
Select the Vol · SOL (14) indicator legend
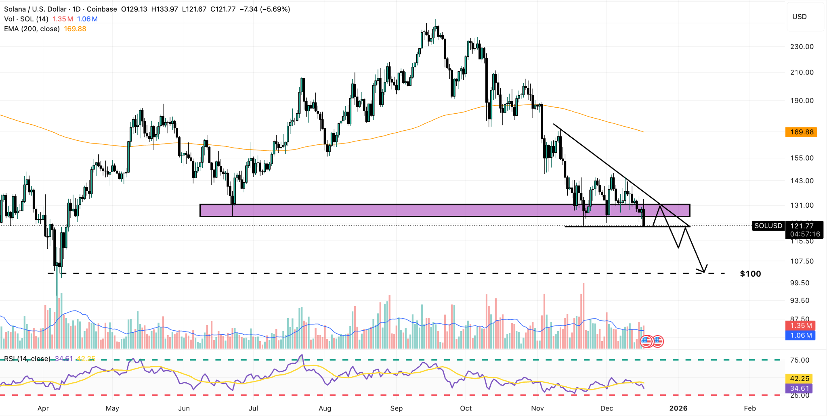point(26,19)
